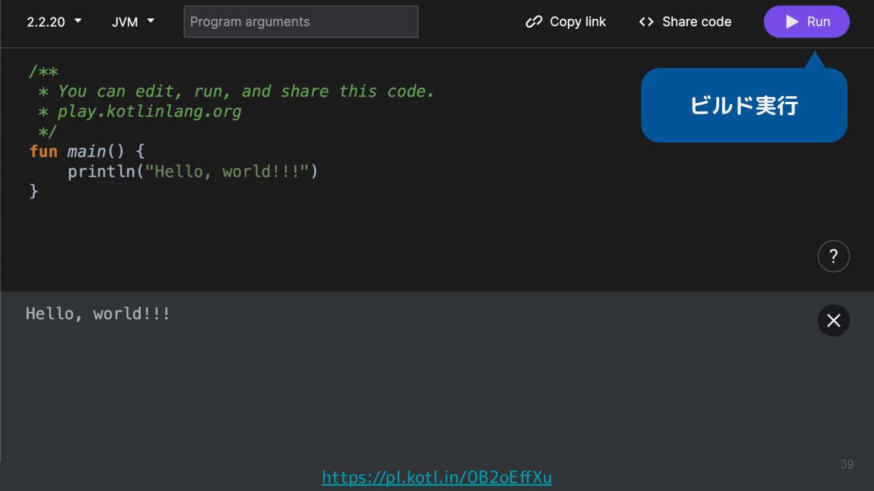The width and height of the screenshot is (874, 491).
Task: Click the arrow next to JVM
Action: click(x=151, y=21)
